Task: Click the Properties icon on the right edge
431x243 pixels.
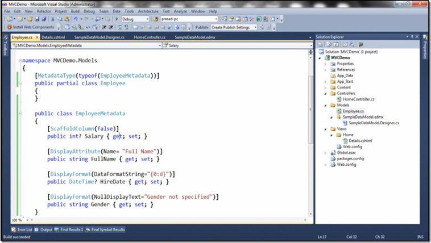Action: pyautogui.click(x=425, y=37)
